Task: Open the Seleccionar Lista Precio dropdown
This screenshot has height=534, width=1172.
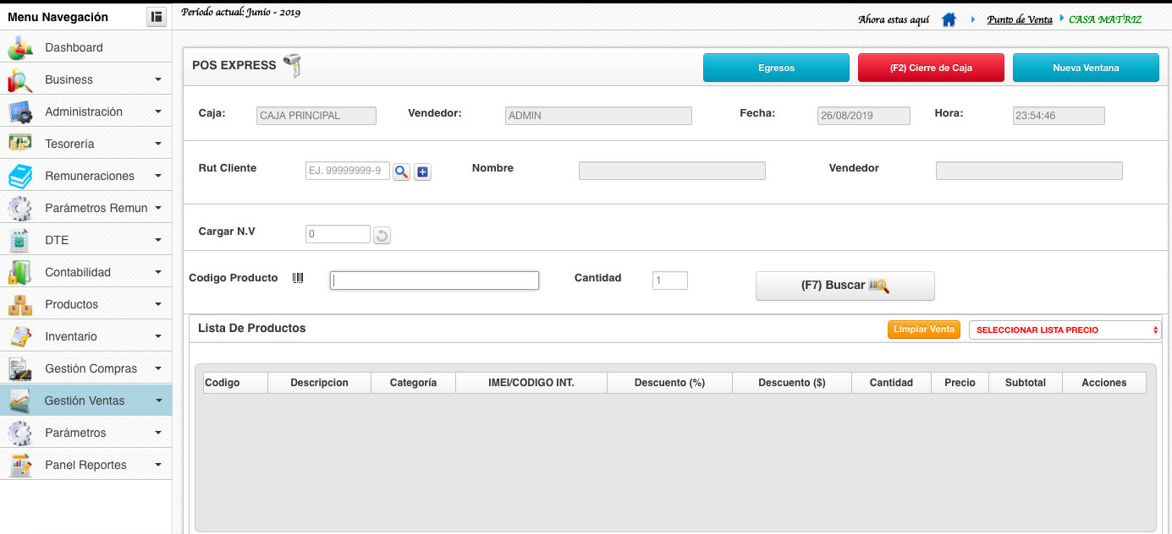Action: point(1065,330)
